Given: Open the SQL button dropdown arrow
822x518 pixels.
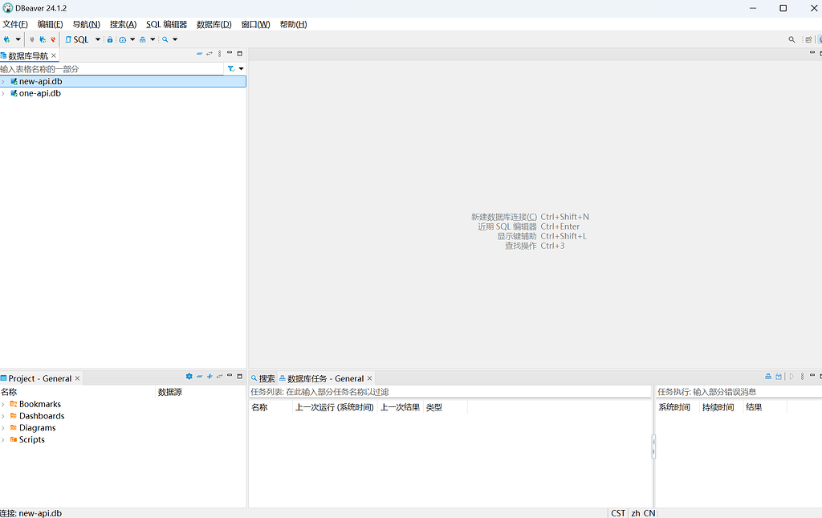Looking at the screenshot, I should click(97, 39).
